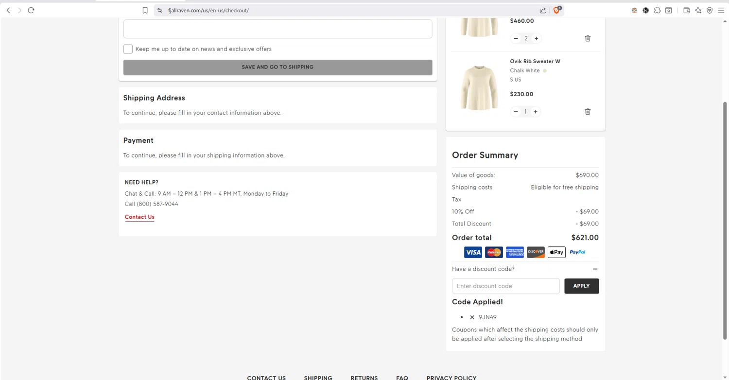The height and width of the screenshot is (380, 729).
Task: Open SHIPPING footer link
Action: click(318, 378)
